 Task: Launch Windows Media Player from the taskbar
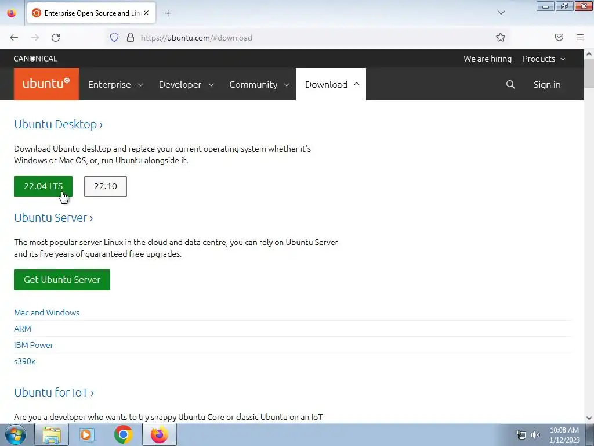tap(87, 434)
